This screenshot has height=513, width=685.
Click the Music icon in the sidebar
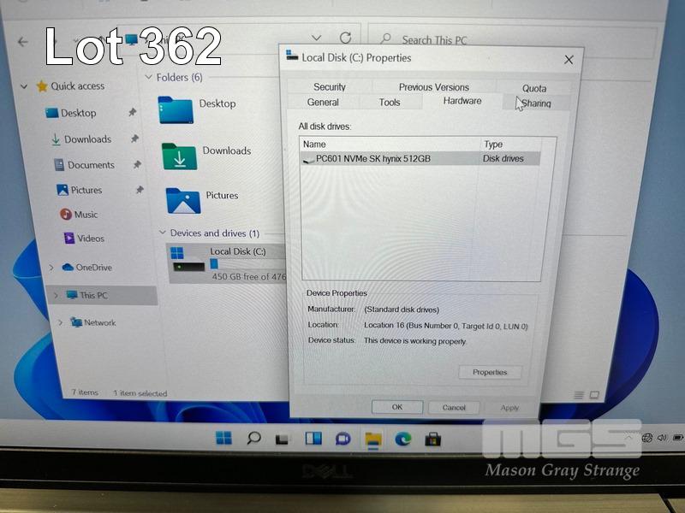pyautogui.click(x=66, y=215)
